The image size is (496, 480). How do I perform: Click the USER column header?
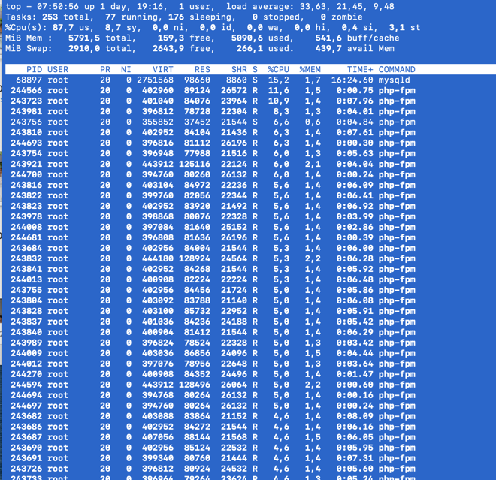click(x=58, y=69)
